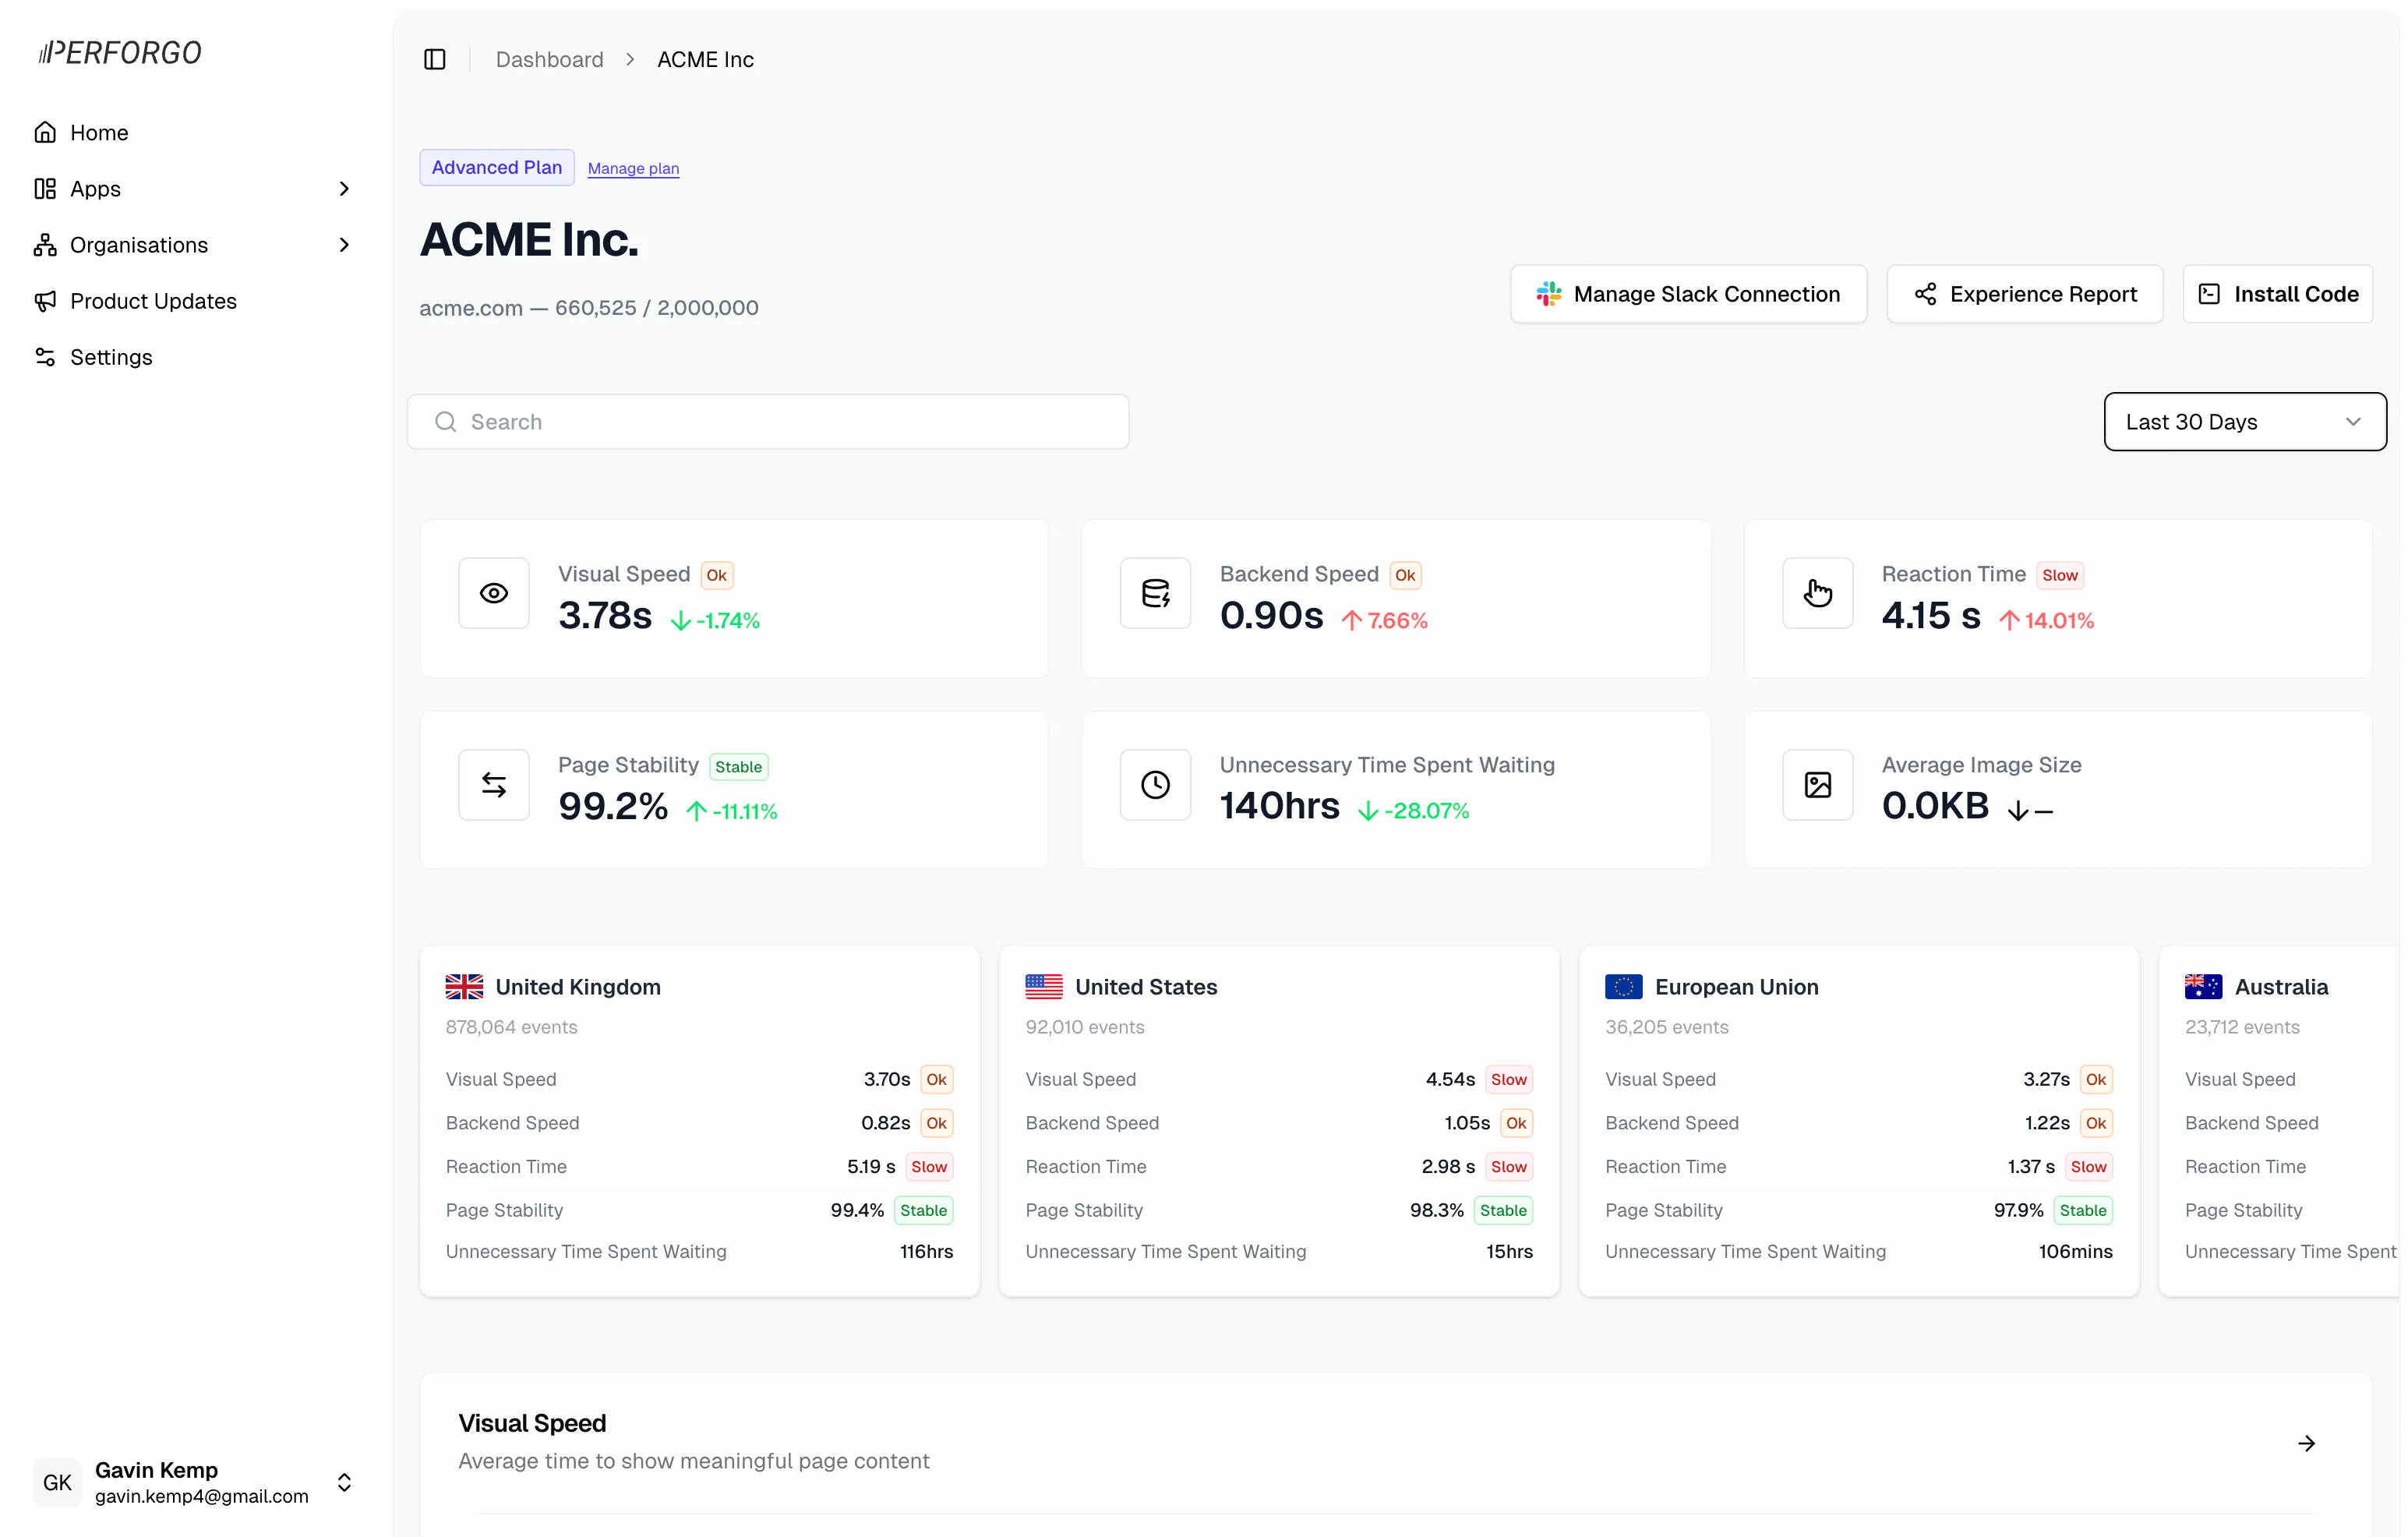Toggle the sidebar panel icon

[x=435, y=60]
